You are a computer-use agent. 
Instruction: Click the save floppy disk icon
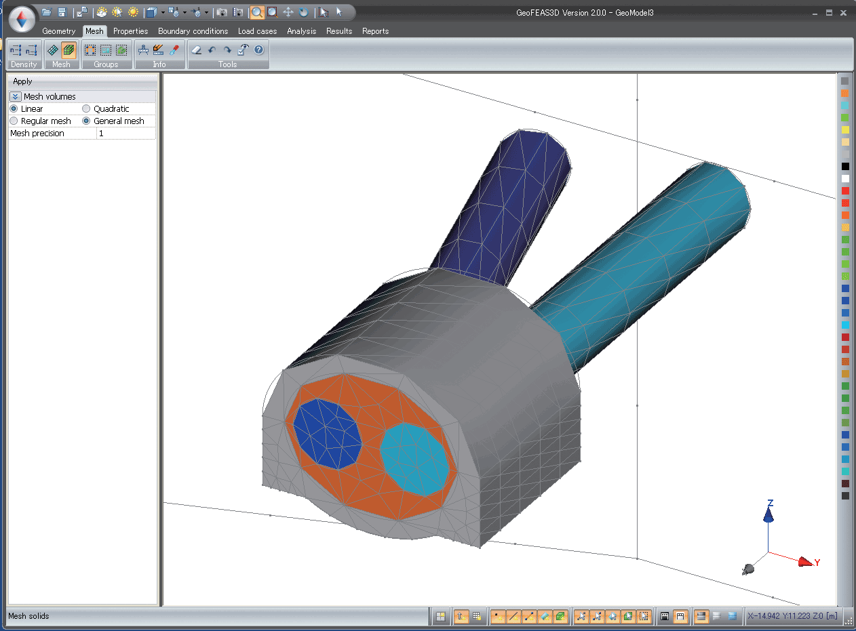(x=62, y=12)
